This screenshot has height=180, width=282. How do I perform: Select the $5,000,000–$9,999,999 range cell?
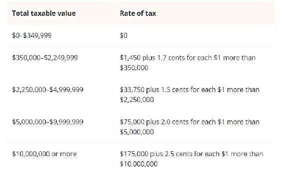coord(48,122)
